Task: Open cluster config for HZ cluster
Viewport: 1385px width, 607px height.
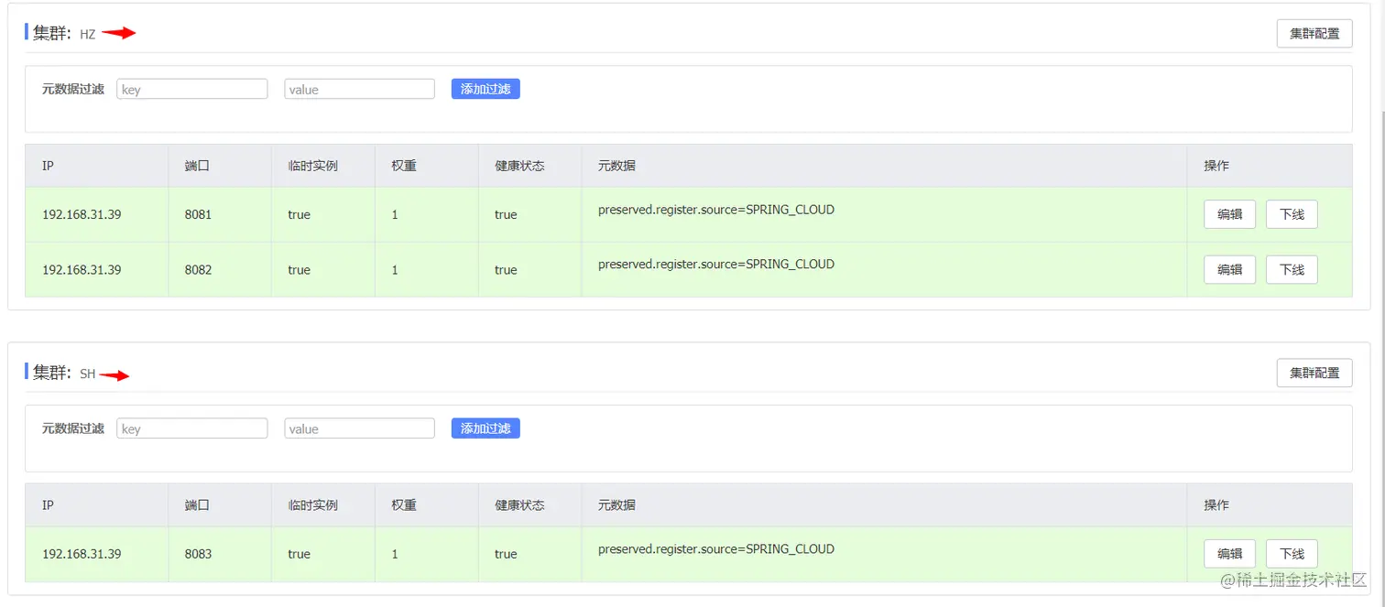Action: click(1314, 34)
